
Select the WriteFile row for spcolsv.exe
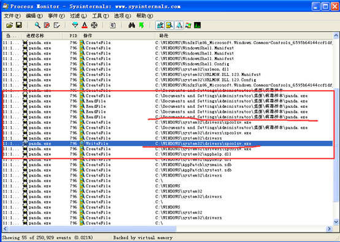pyautogui.click(x=168, y=143)
